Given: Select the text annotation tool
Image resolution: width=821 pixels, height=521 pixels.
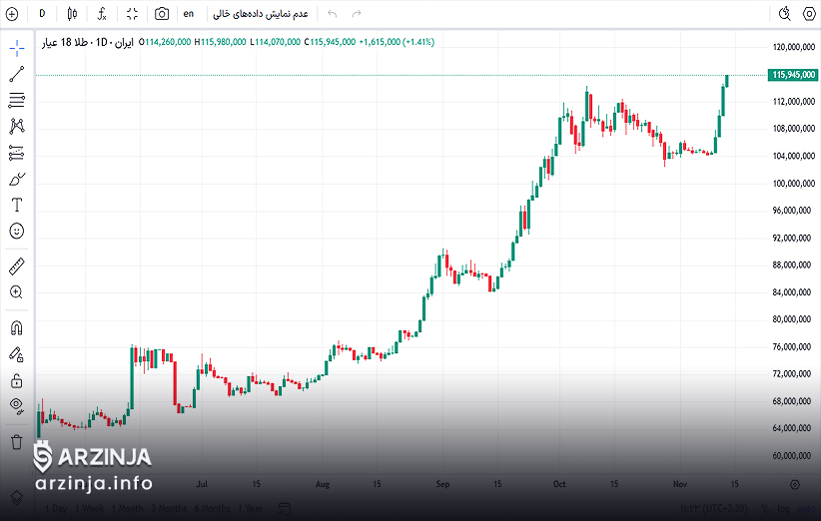Looking at the screenshot, I should pos(16,205).
